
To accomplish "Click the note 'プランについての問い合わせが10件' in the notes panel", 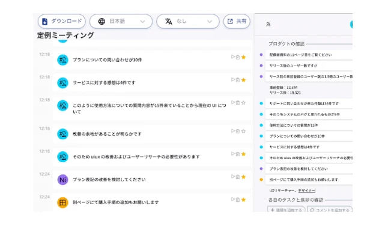I will click(x=309, y=136).
